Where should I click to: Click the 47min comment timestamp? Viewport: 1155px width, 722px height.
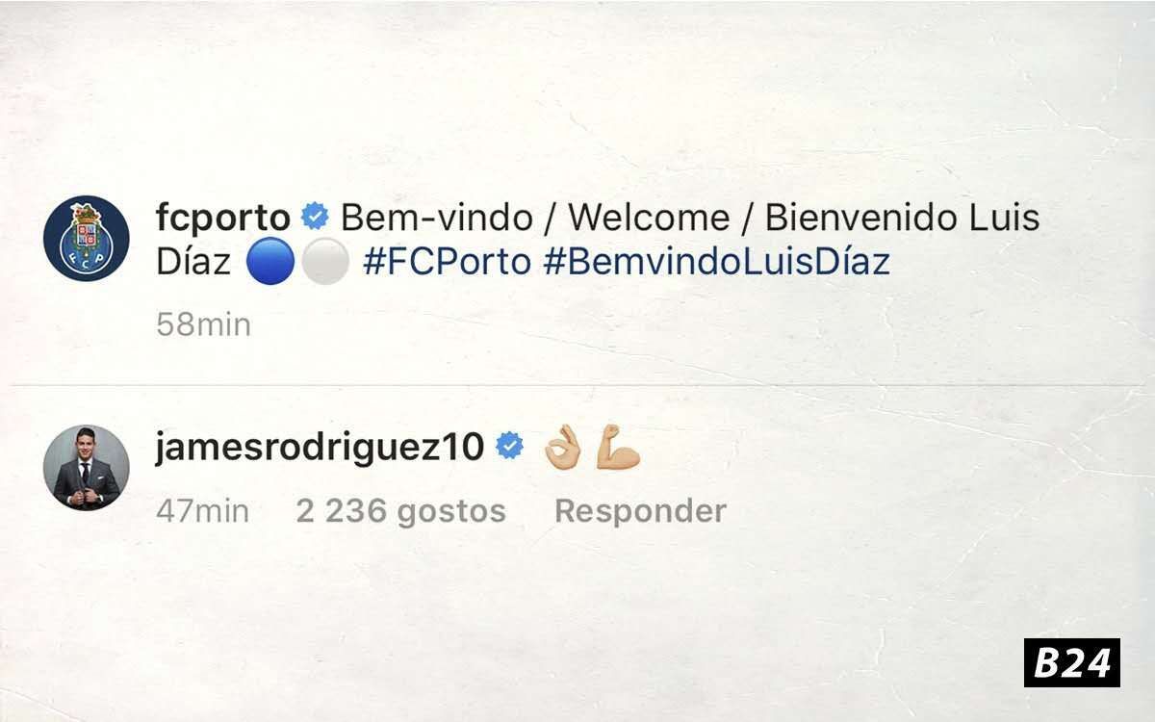click(x=202, y=511)
